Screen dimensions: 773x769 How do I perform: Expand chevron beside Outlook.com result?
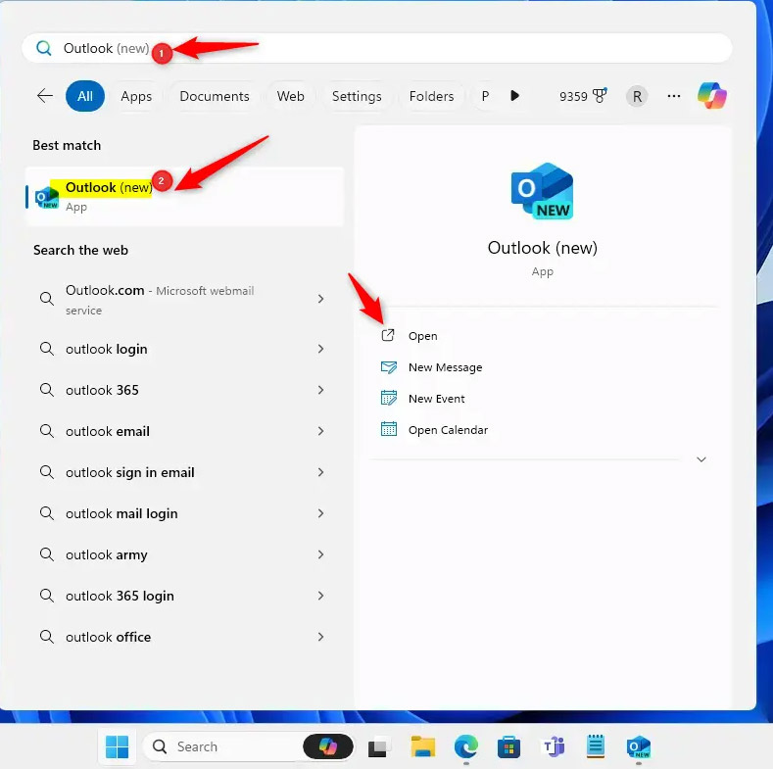[320, 299]
